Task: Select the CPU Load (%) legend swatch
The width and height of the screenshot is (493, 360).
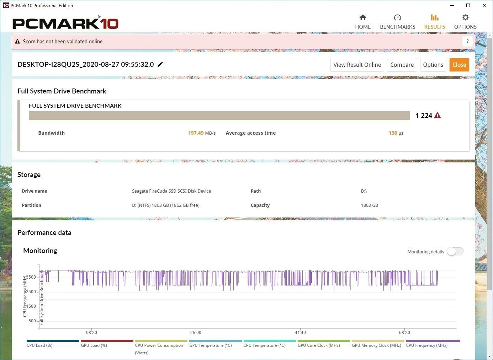Action: pyautogui.click(x=53, y=341)
